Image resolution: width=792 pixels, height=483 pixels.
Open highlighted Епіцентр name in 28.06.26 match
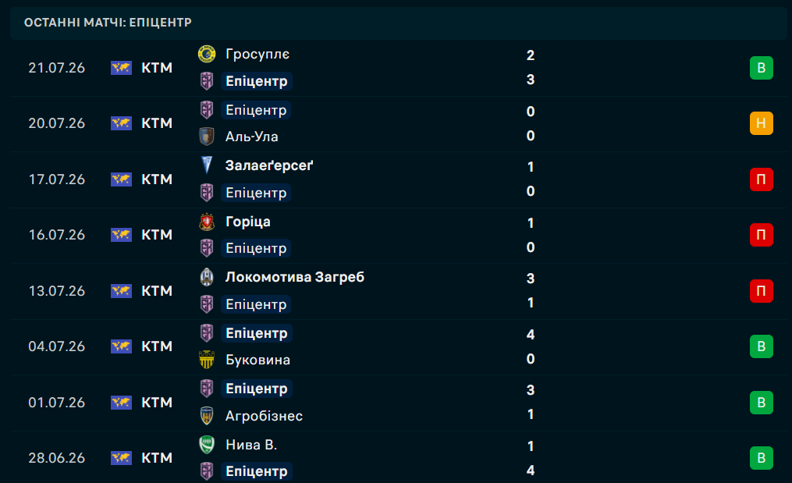click(257, 471)
